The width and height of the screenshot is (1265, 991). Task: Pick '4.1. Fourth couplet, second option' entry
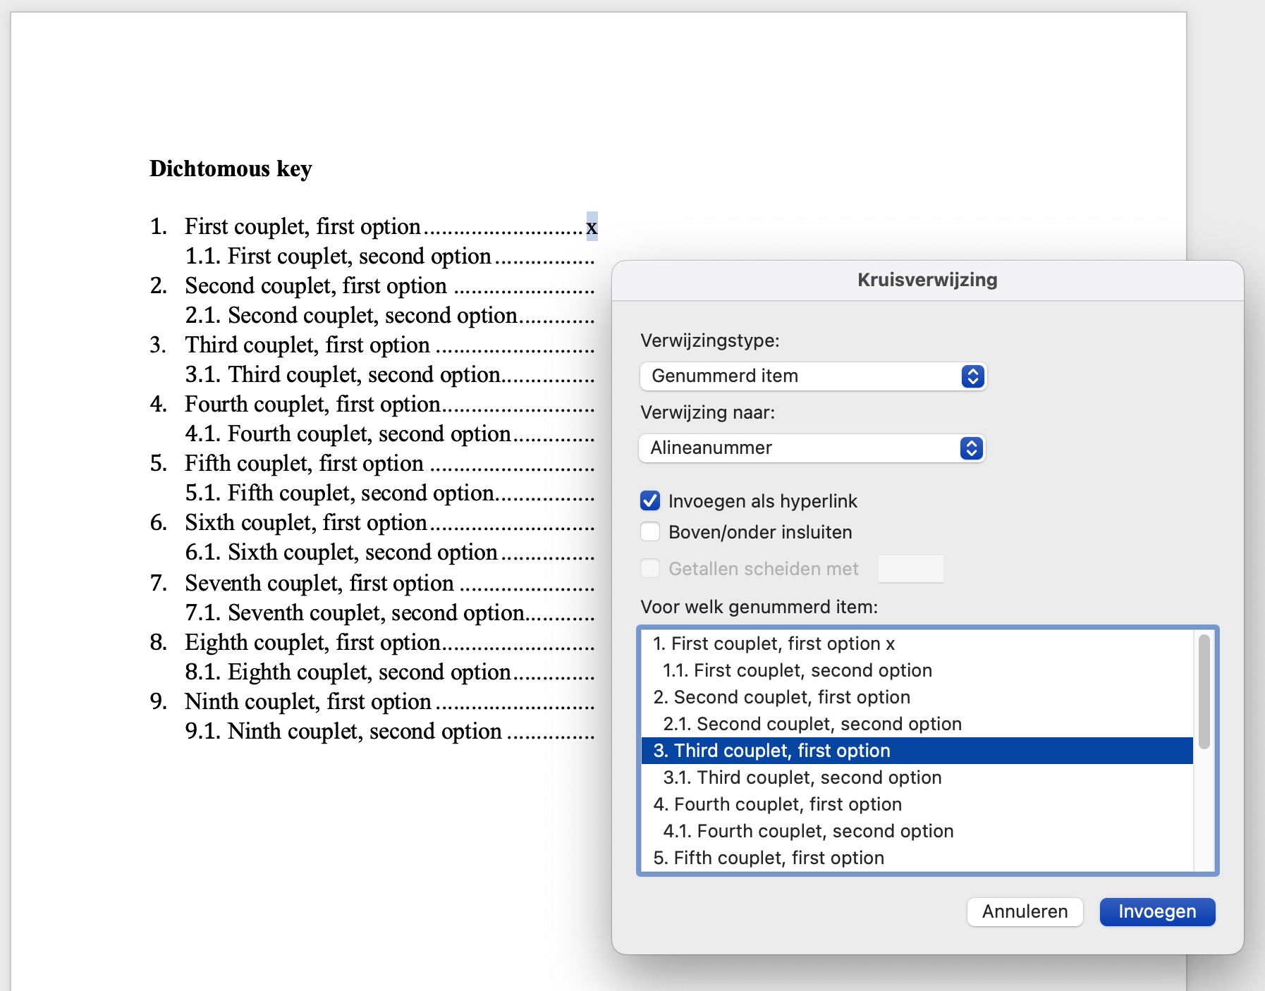807,831
